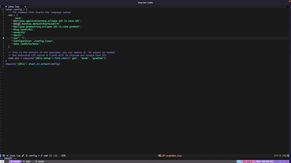The image size is (291, 163).
Task: Switch to tmux window 2 nvim
Action: (x=40, y=162)
